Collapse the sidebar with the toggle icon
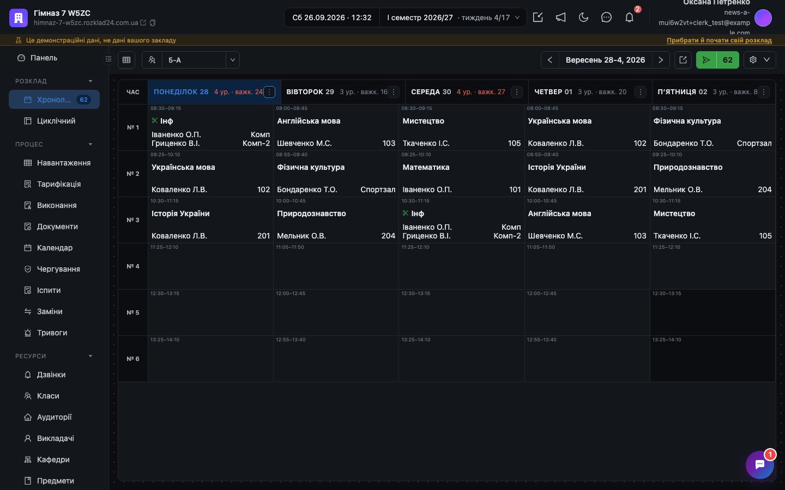785x490 pixels. click(108, 59)
